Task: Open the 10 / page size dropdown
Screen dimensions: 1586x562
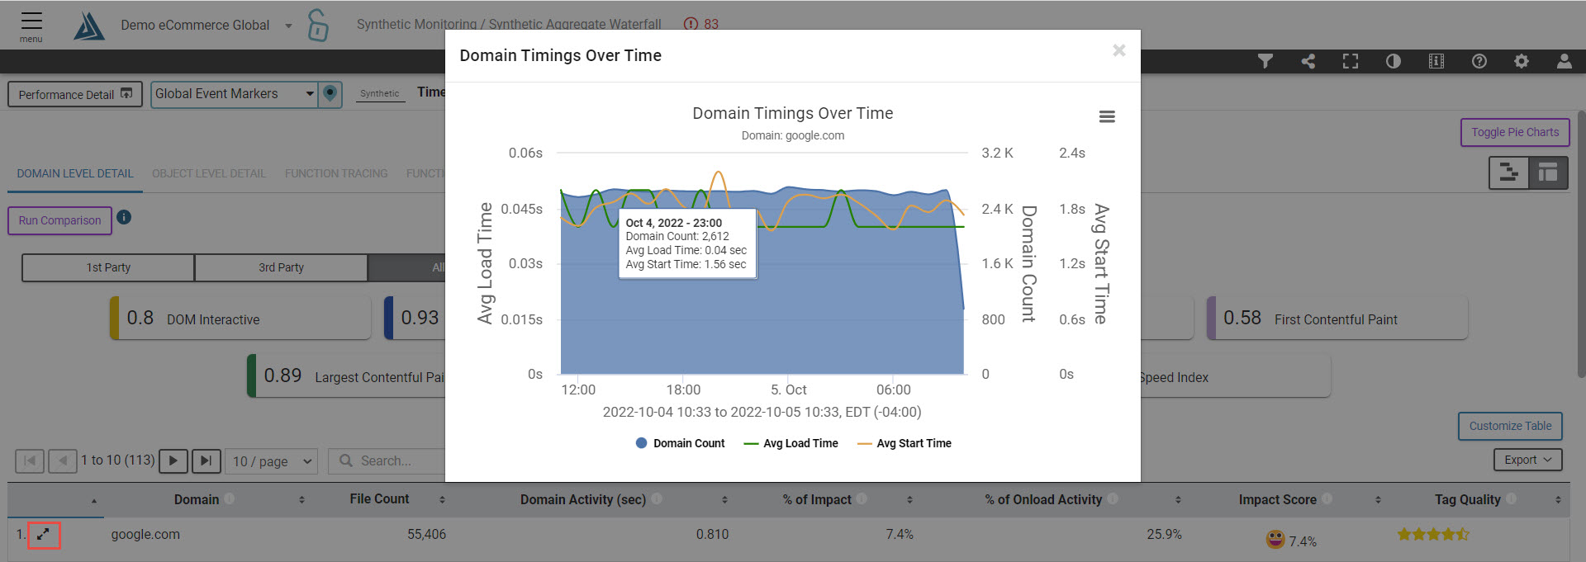Action: pyautogui.click(x=272, y=461)
